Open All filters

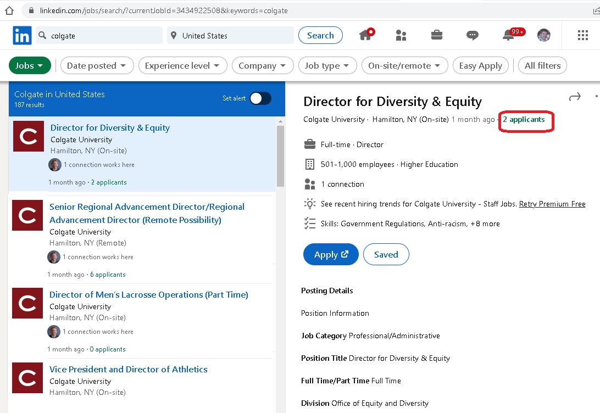tap(543, 65)
